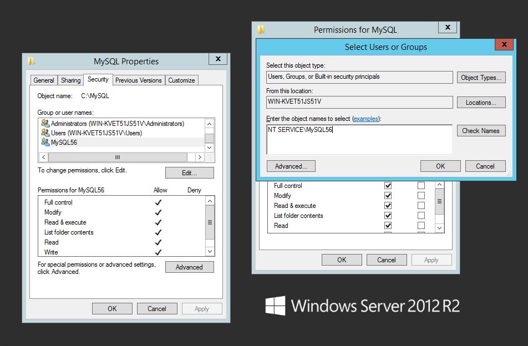Switch to the Sharing tab
This screenshot has height=346, width=528.
(70, 80)
